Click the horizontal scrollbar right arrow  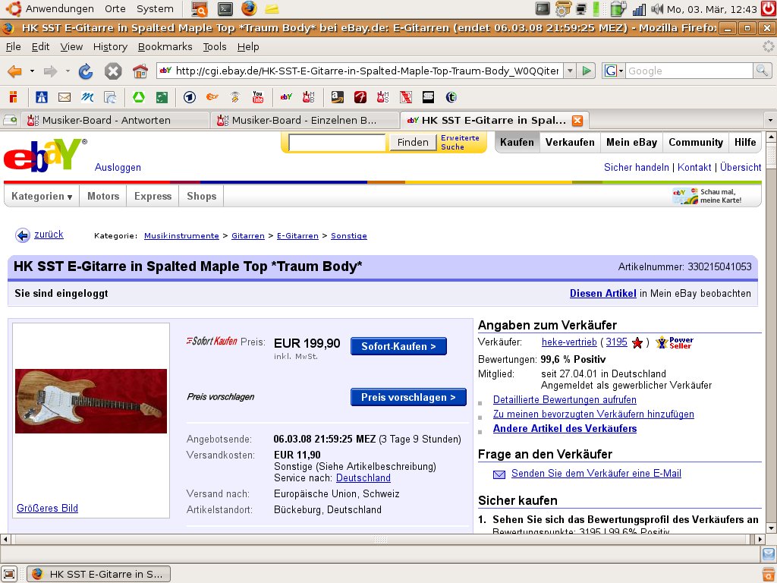point(760,539)
